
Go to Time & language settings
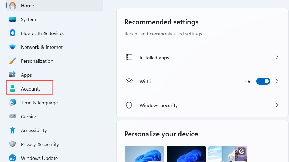(54, 103)
